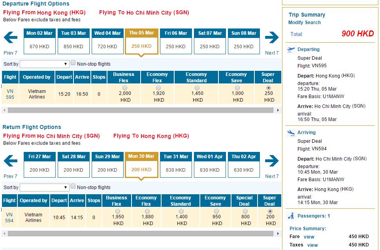Screen dimensions: 380x250
Task: Click the departure next 7 days arrow
Action: [x=272, y=38]
